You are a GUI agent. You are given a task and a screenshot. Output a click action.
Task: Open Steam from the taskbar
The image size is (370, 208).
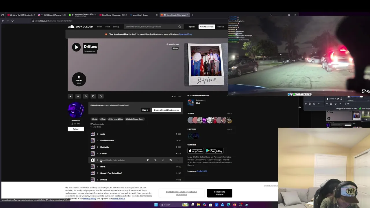click(x=247, y=205)
